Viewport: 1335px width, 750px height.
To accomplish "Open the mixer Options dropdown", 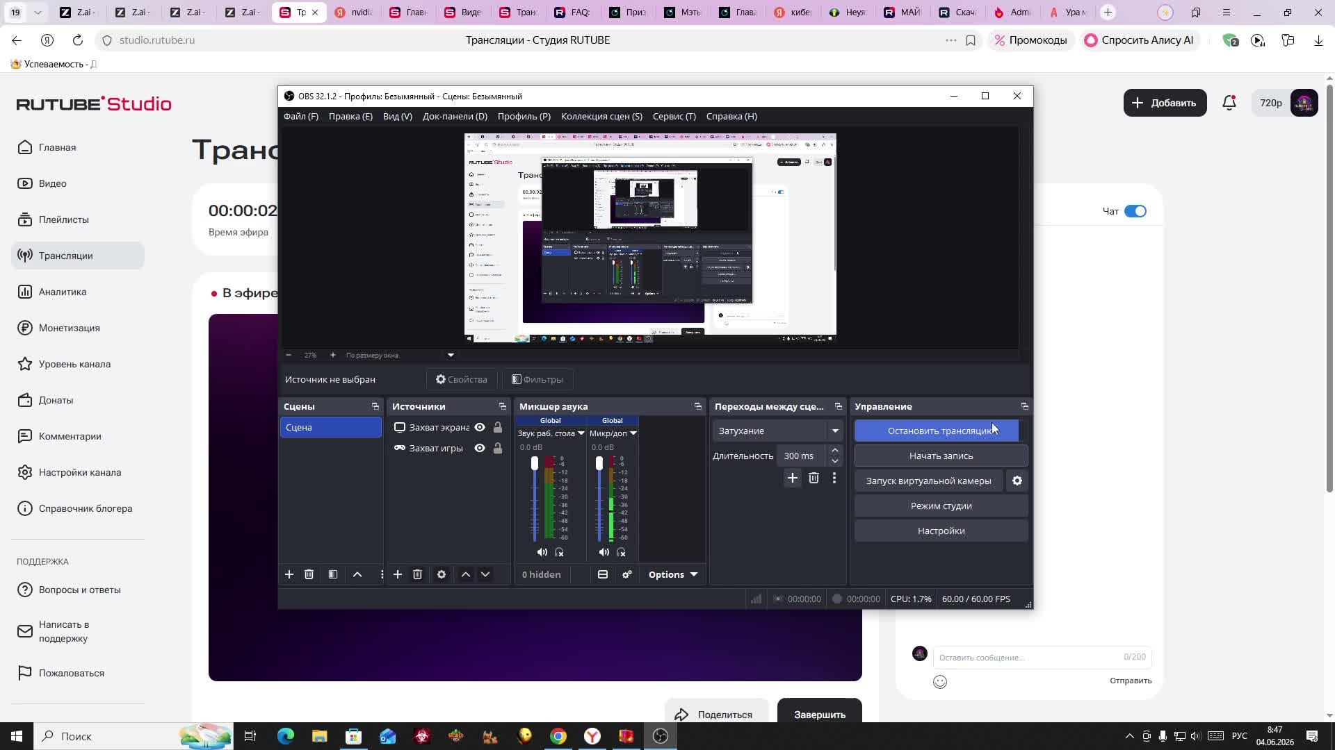I will click(672, 574).
